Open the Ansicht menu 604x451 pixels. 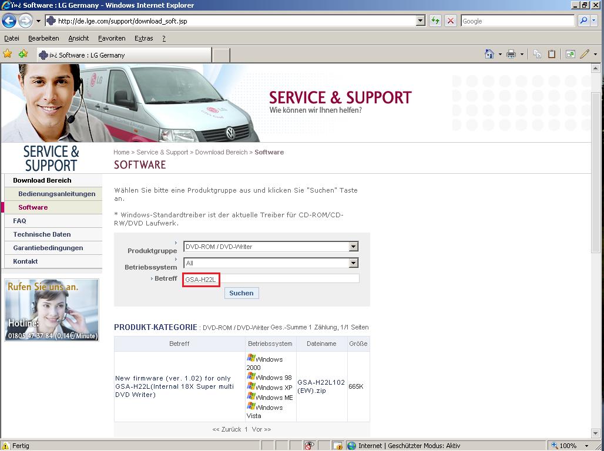click(79, 38)
